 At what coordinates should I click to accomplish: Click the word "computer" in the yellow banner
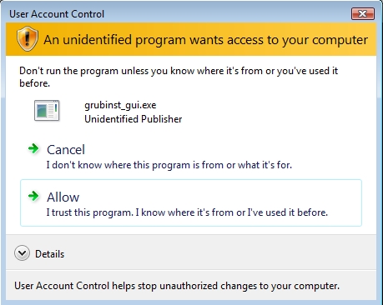(340, 40)
